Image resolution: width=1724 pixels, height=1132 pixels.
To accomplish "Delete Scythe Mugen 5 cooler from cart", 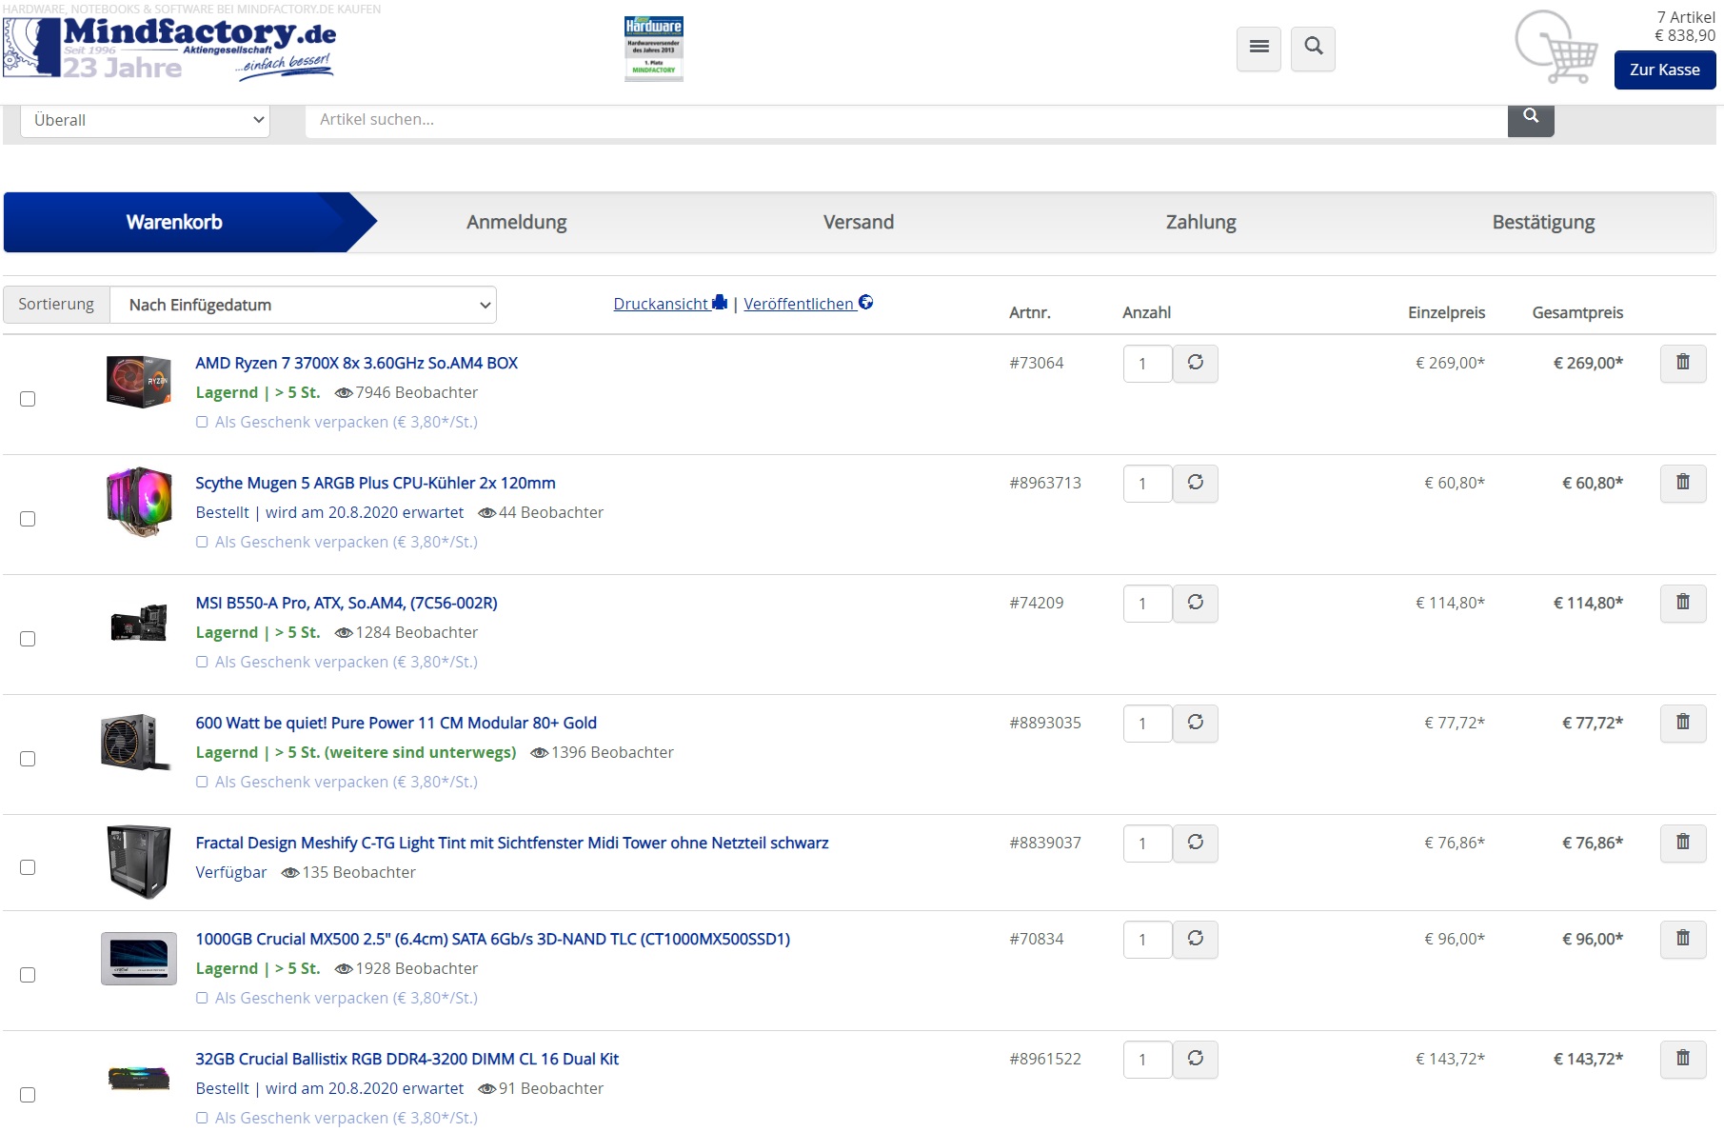I will [1683, 483].
